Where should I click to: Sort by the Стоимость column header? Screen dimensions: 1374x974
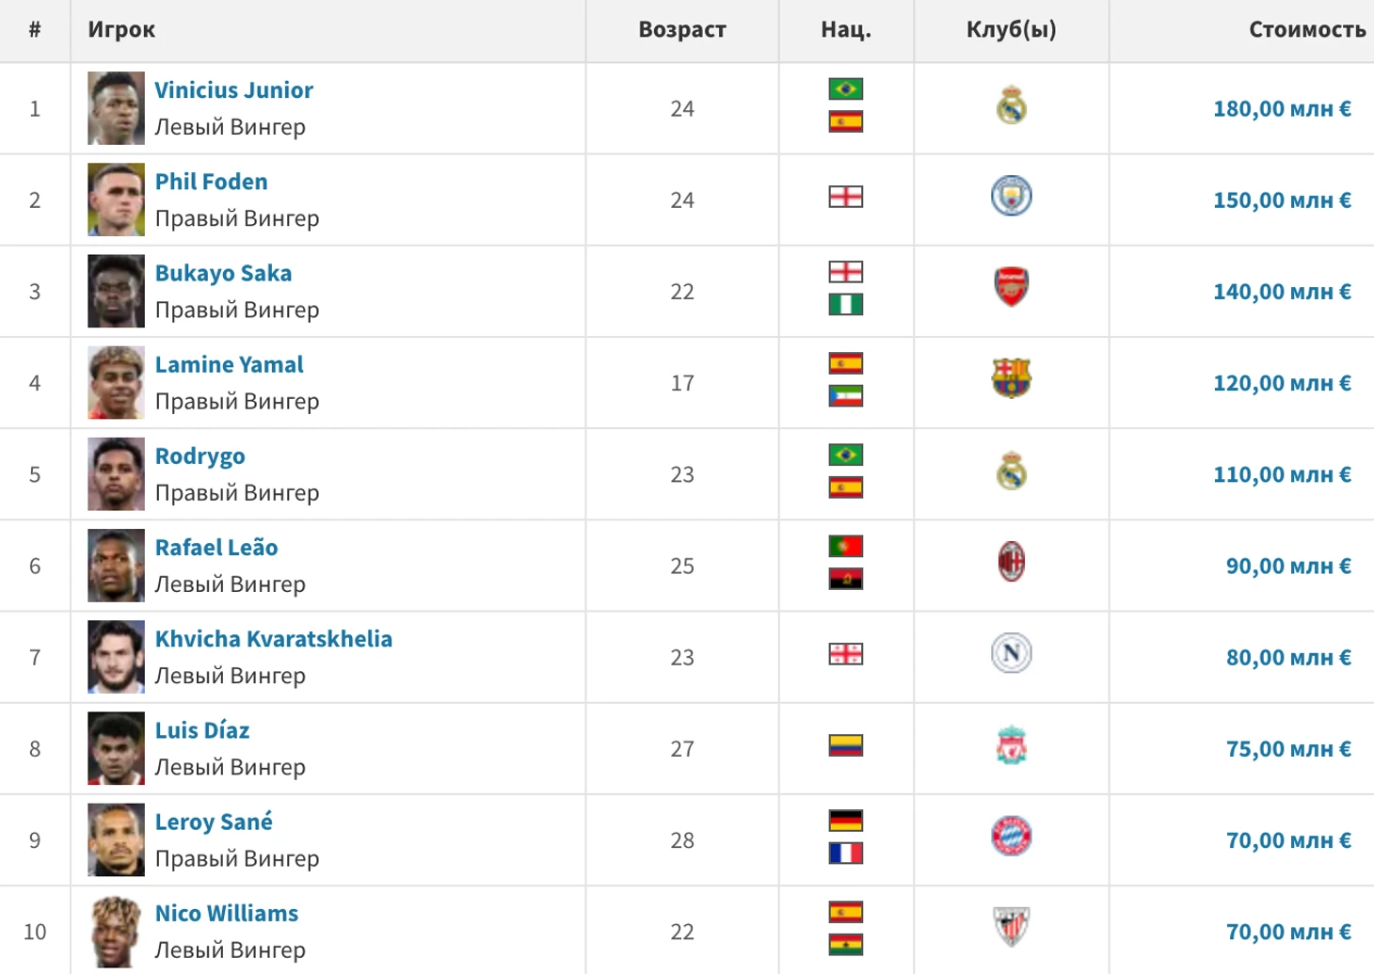tap(1307, 30)
